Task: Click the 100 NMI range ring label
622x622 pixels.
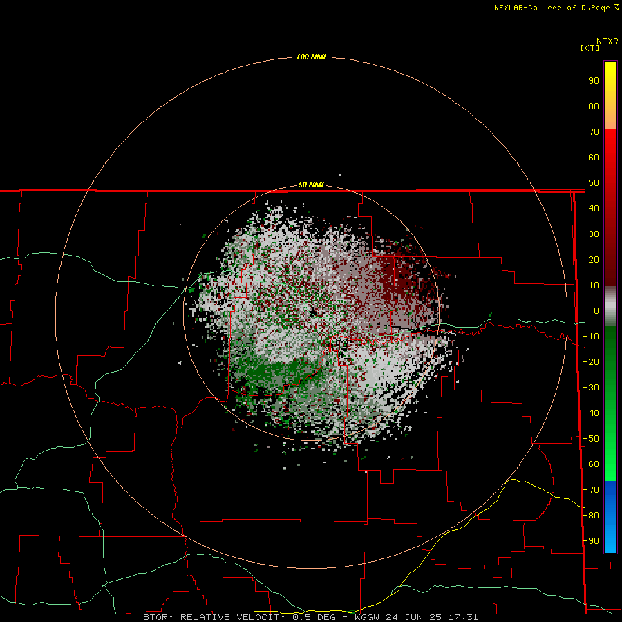Action: [311, 57]
